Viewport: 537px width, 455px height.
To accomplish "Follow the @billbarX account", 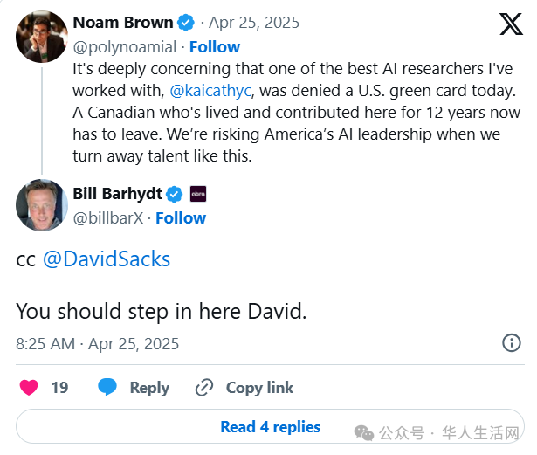I will pyautogui.click(x=181, y=218).
